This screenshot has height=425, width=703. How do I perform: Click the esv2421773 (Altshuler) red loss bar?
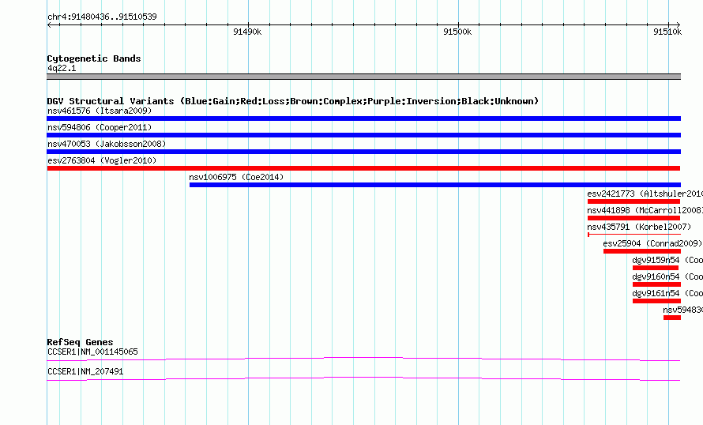[634, 201]
